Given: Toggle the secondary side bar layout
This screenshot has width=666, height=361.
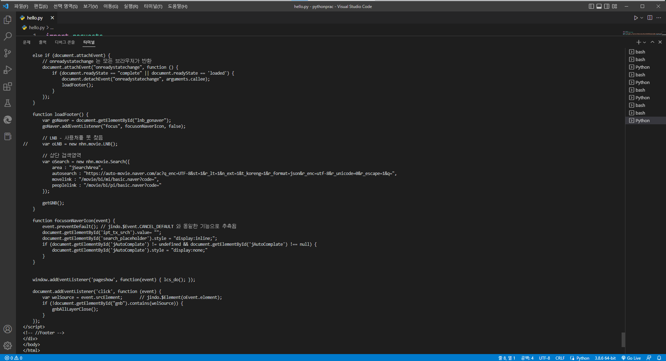Looking at the screenshot, I should [x=607, y=6].
